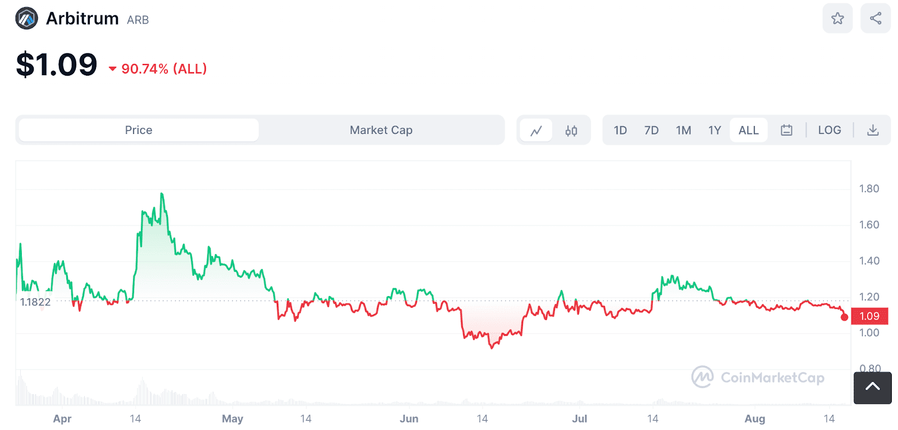Screen dimensions: 898x430
Task: Set the chart range to 1M
Action: click(x=683, y=130)
